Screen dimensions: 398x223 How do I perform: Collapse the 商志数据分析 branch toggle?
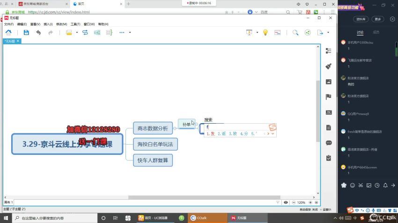point(175,128)
